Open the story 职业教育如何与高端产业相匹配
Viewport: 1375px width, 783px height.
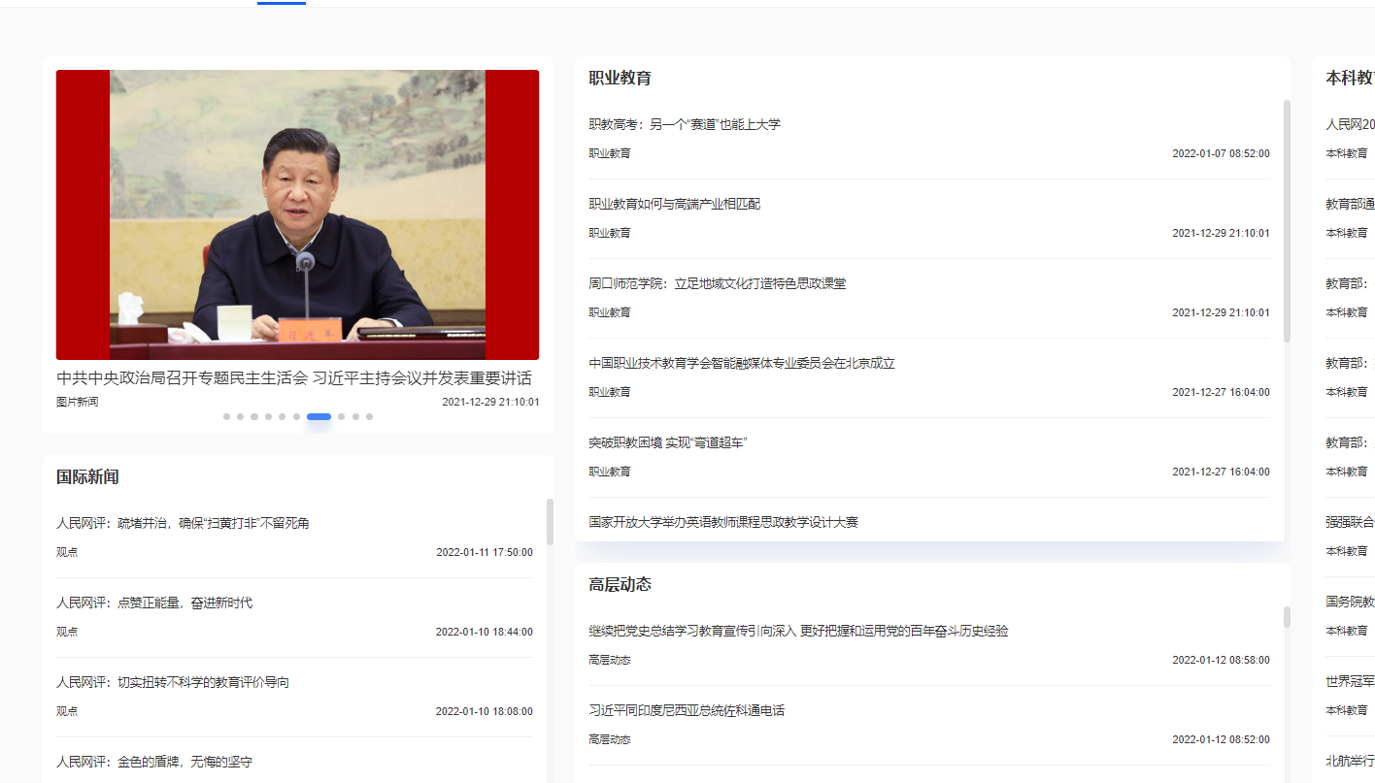pos(673,204)
